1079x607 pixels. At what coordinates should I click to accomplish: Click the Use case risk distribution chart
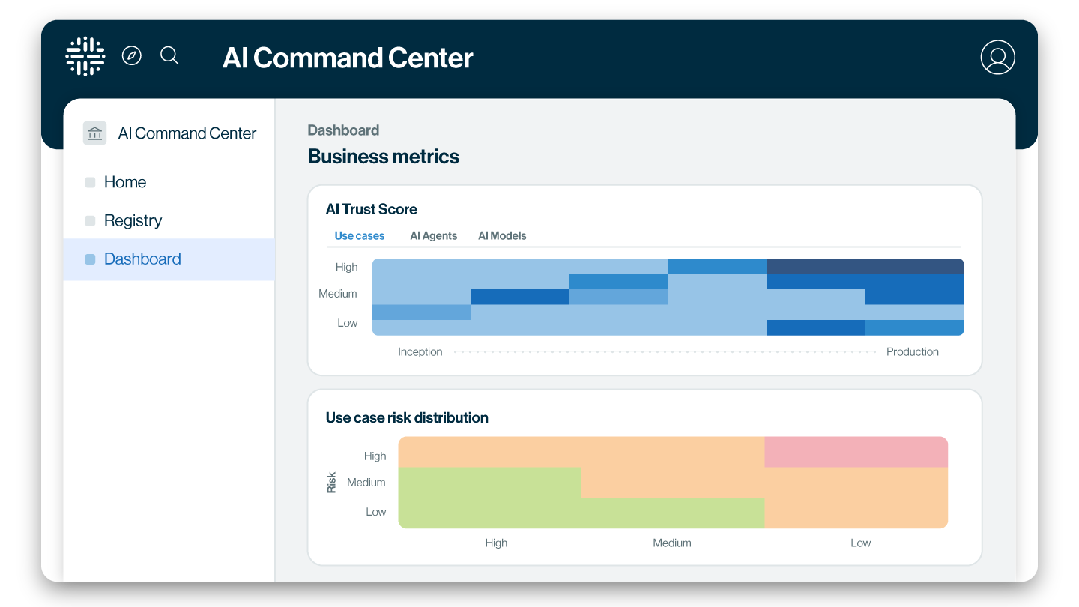(x=672, y=483)
